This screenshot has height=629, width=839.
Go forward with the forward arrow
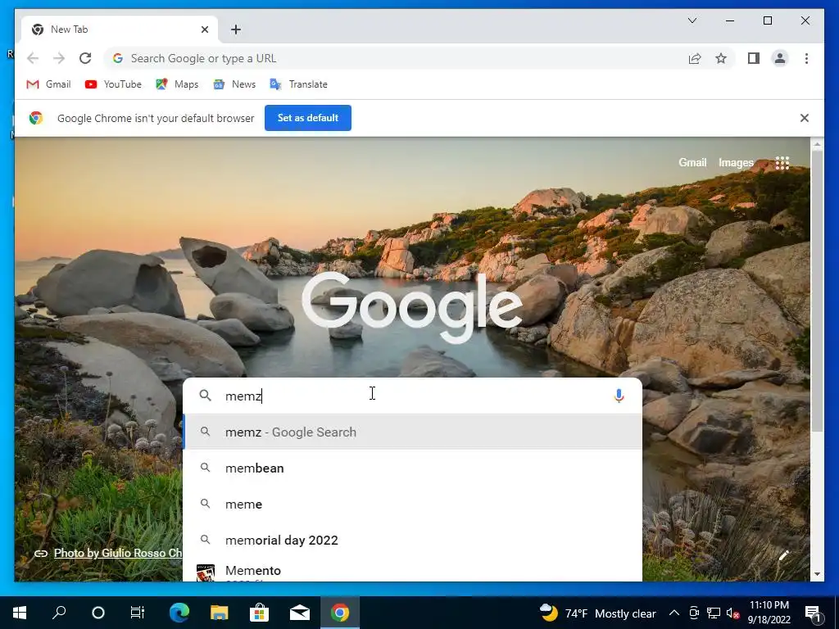click(59, 58)
